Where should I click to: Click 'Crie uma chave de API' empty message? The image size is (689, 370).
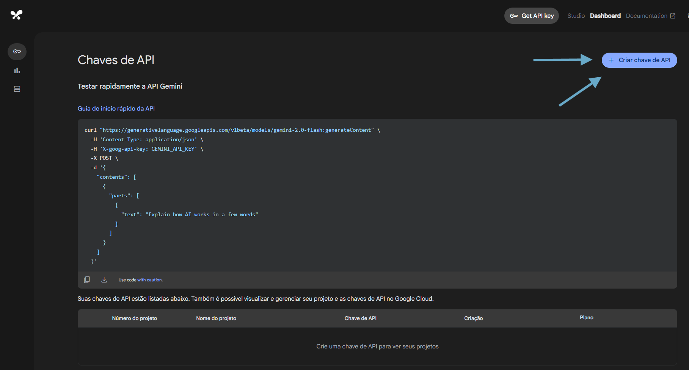point(377,347)
